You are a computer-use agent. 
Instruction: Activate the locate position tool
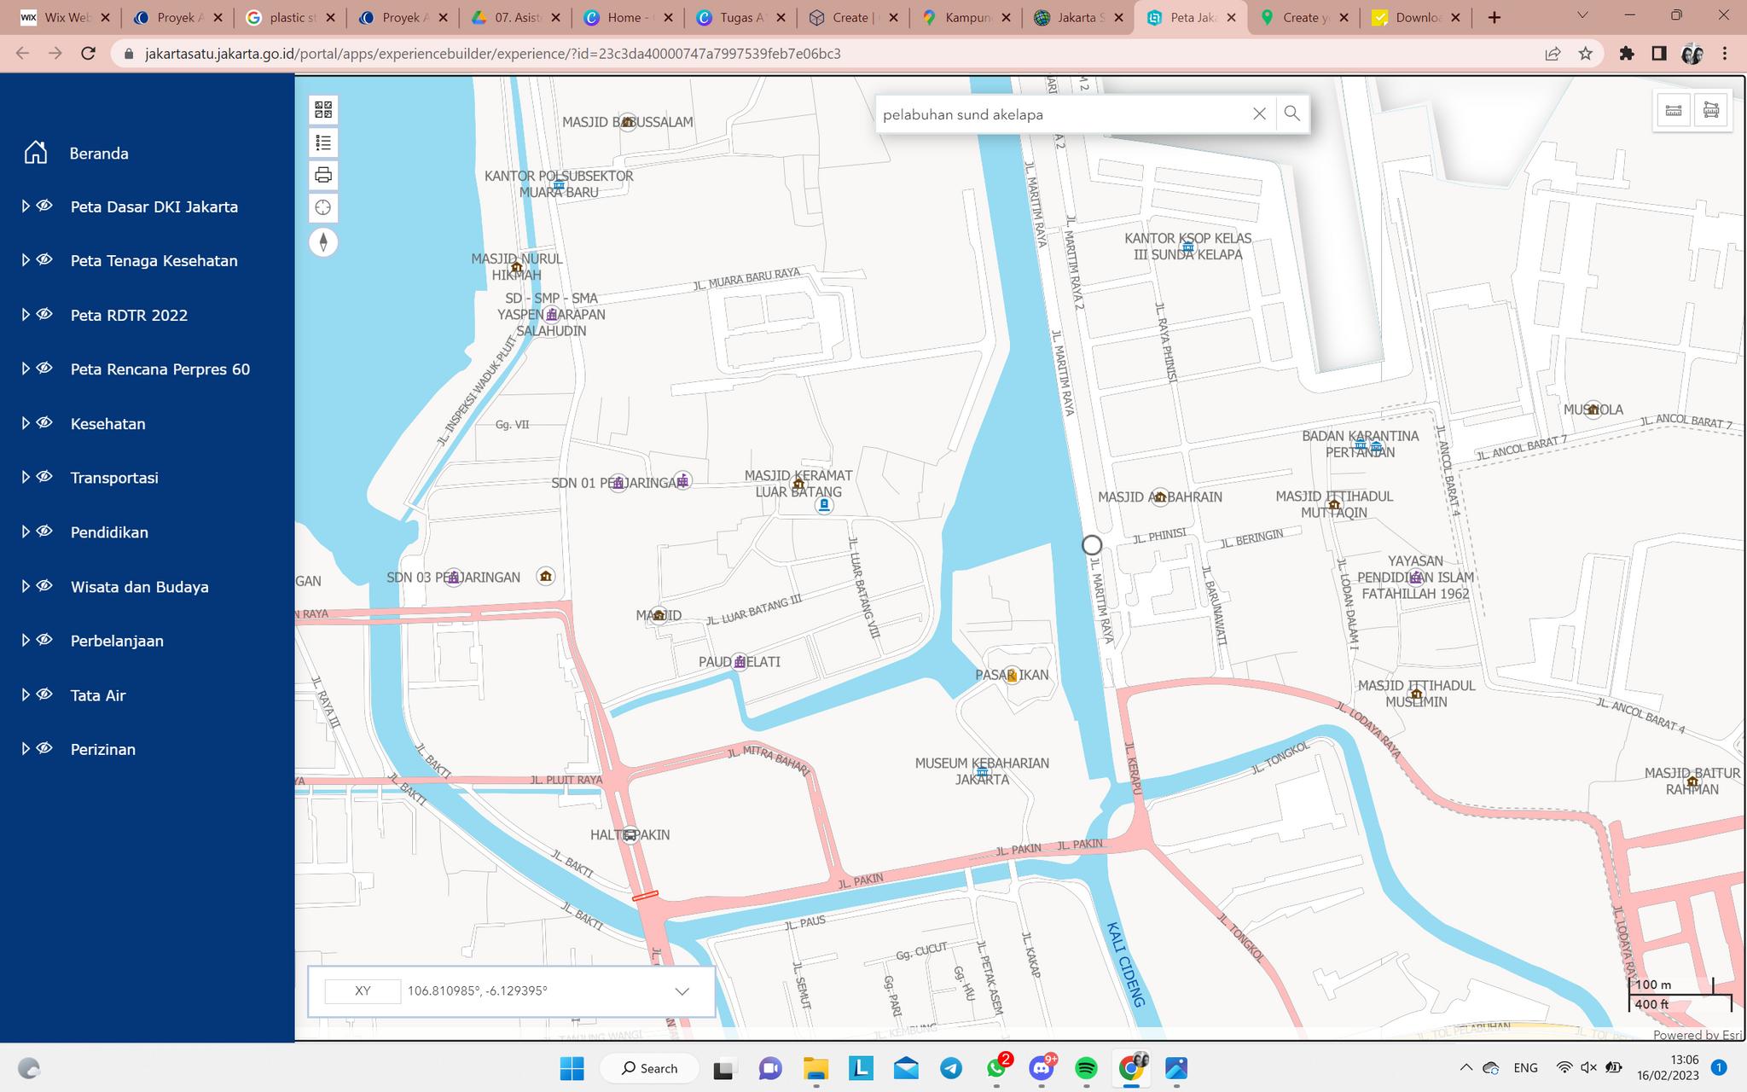point(323,207)
